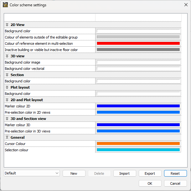Toggle the General section chevron

(x=7, y=137)
